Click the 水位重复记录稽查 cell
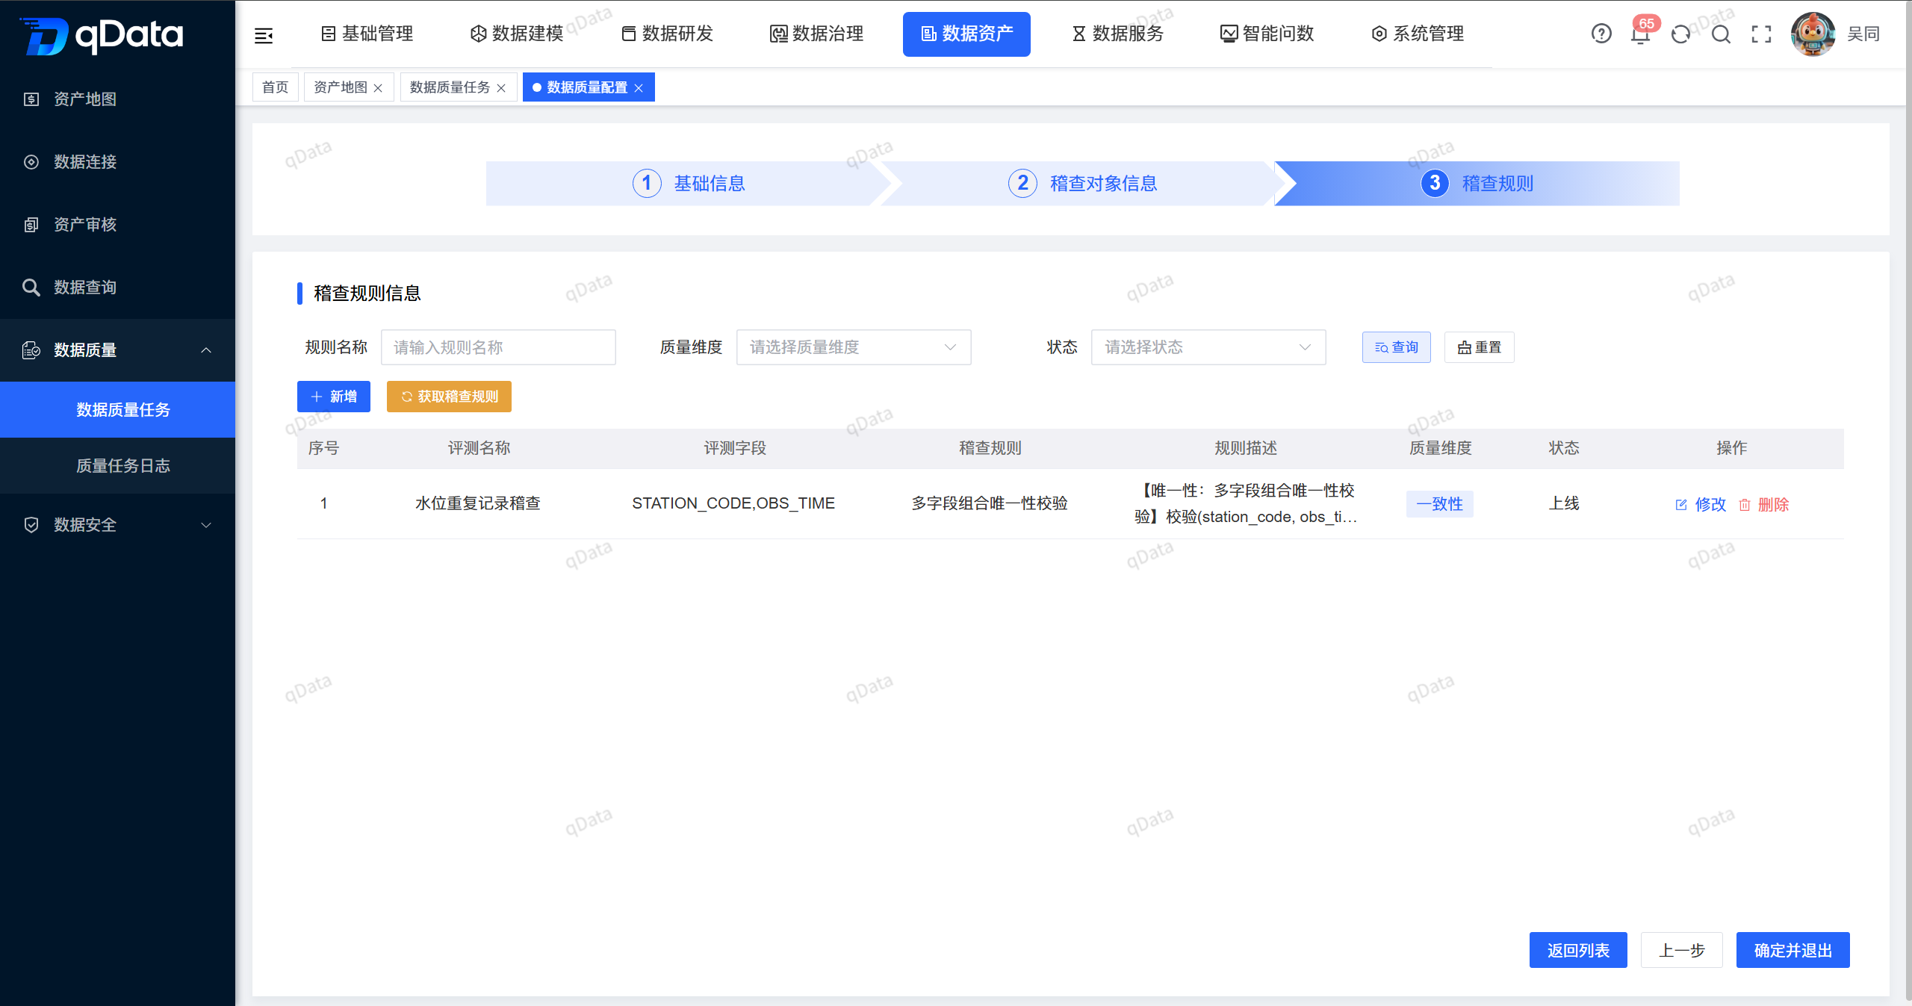1912x1006 pixels. (x=478, y=503)
